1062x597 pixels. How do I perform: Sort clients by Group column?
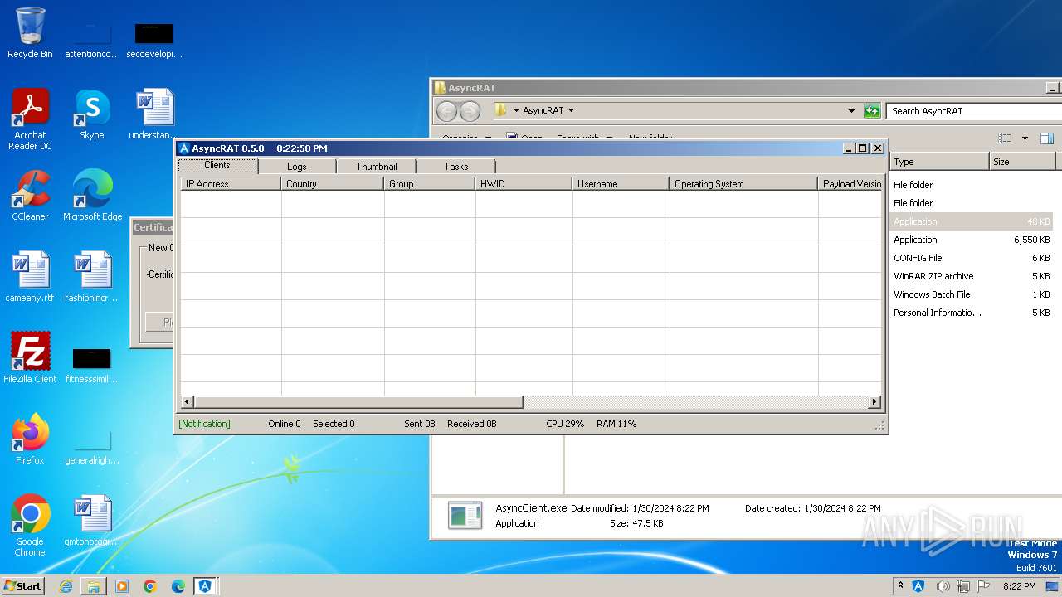click(430, 184)
